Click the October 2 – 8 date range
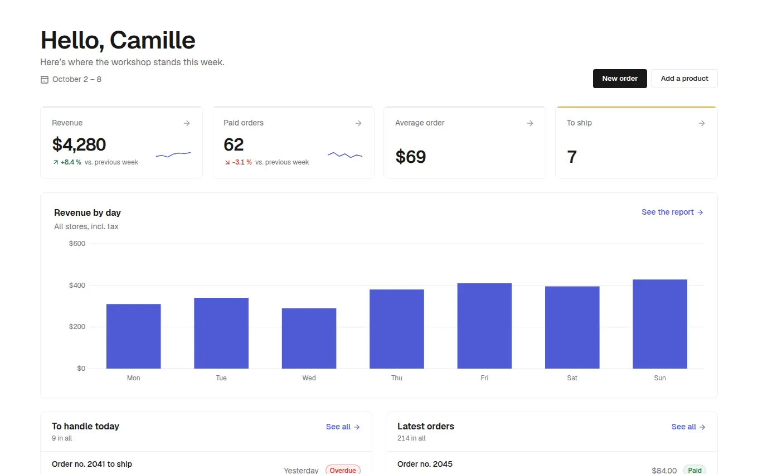 click(77, 80)
